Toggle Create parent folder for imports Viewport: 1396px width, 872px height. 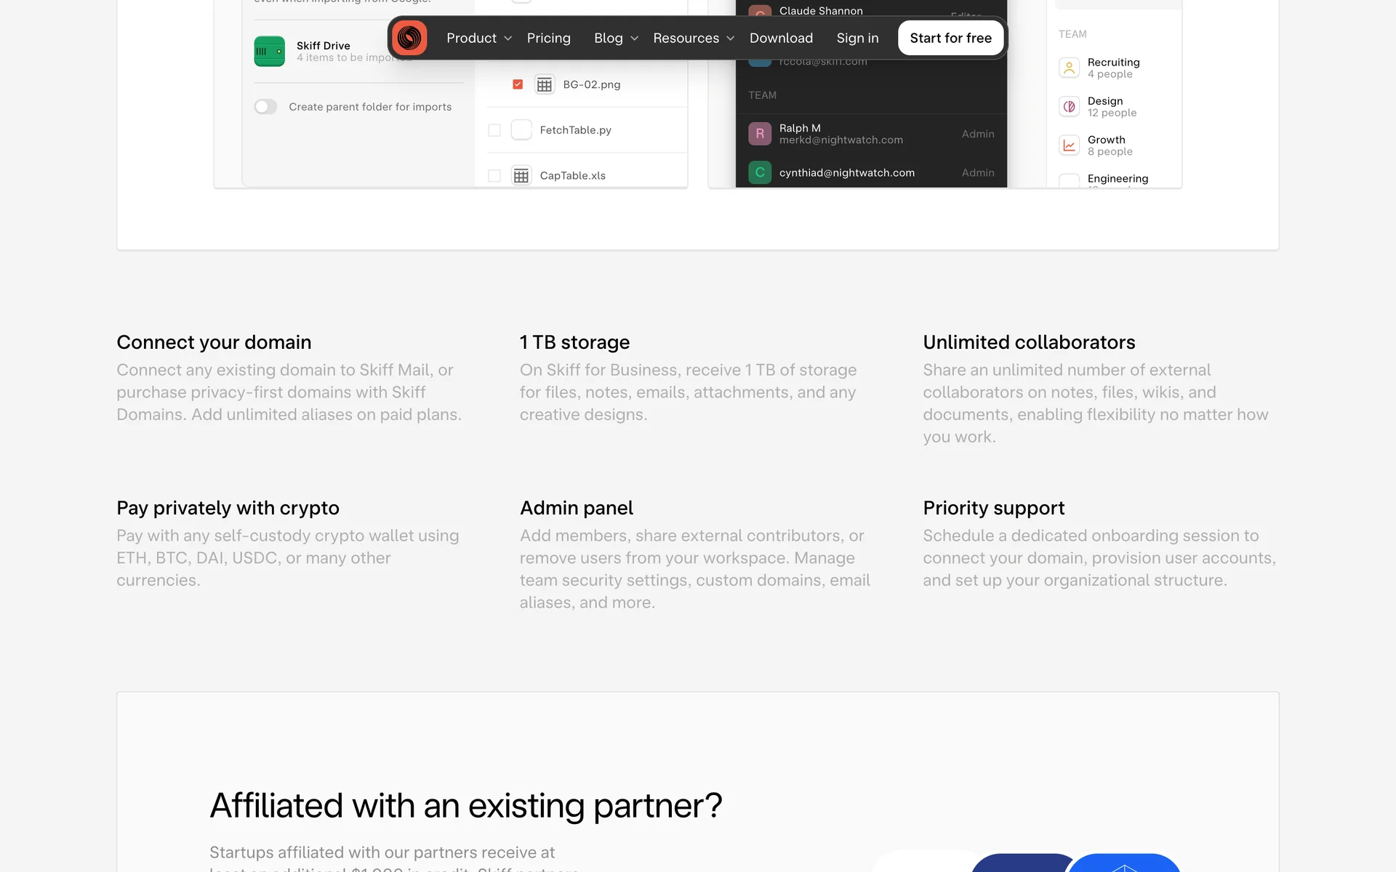tap(265, 107)
